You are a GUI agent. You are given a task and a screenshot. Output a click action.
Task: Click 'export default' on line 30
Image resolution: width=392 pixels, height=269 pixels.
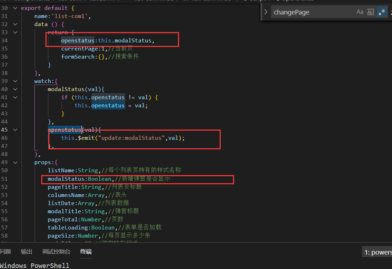pos(44,8)
